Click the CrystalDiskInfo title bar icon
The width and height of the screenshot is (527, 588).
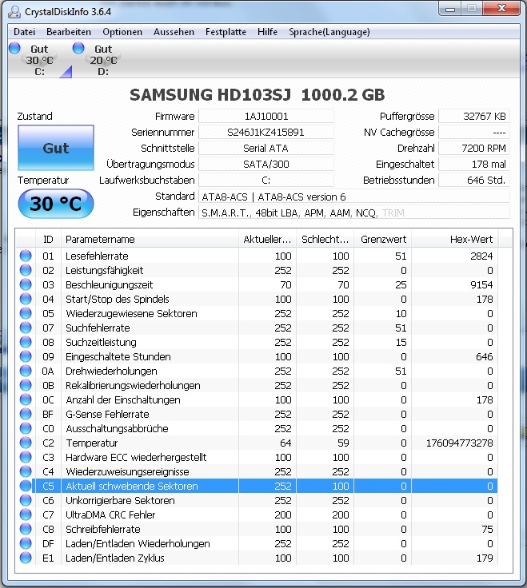(x=14, y=12)
